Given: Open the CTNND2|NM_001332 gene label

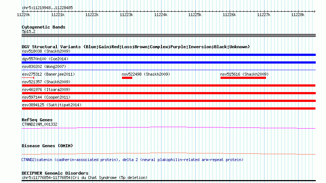Looking at the screenshot, I should coord(40,124).
